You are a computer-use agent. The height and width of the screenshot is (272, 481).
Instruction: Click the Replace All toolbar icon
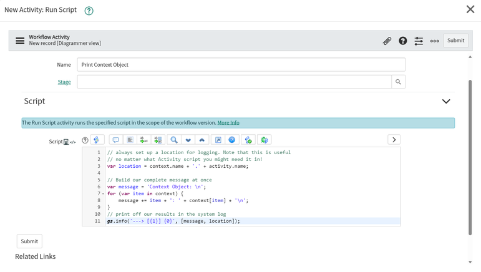point(158,140)
